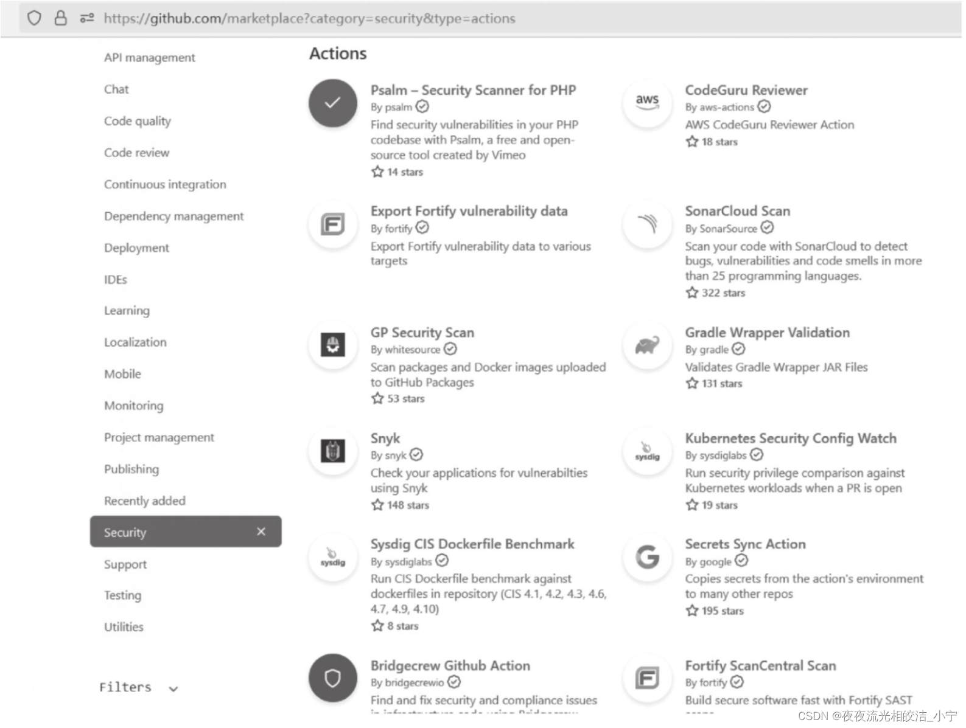Click verified badge next to aws-actions
966x728 pixels.
click(764, 106)
